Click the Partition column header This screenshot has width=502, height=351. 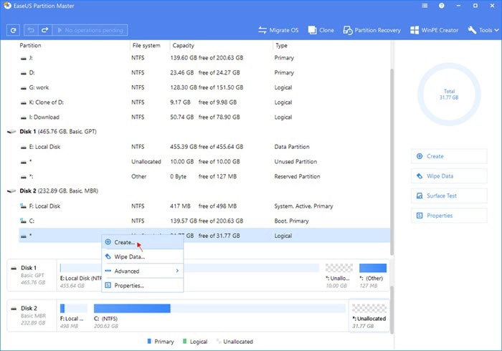coord(30,45)
